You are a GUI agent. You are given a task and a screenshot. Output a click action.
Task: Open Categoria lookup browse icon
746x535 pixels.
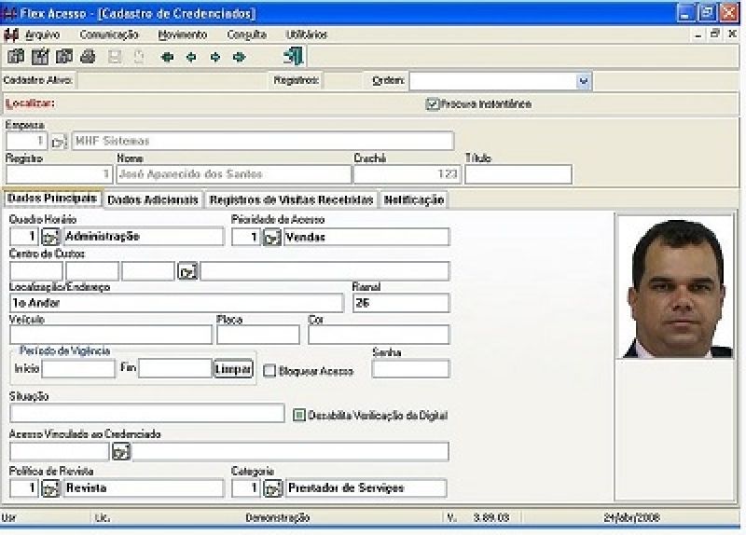point(271,488)
